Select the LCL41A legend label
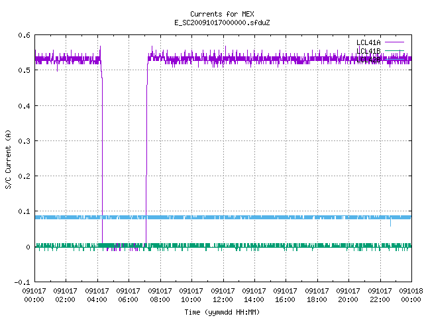 [368, 42]
